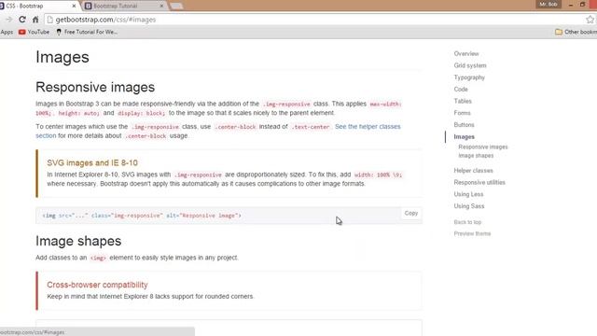
Task: Open the Free Tutorial For We... bookmark
Action: click(87, 32)
